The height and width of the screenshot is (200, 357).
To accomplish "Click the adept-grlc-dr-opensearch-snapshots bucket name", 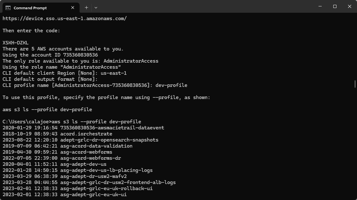I will click(x=109, y=140).
